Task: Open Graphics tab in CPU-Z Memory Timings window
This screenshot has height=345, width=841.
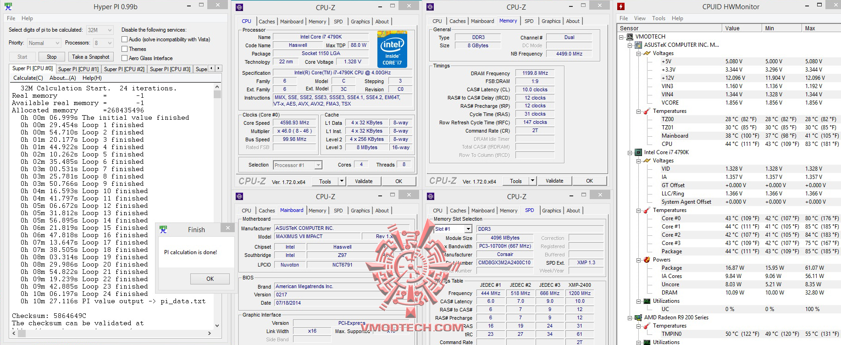Action: coord(551,21)
